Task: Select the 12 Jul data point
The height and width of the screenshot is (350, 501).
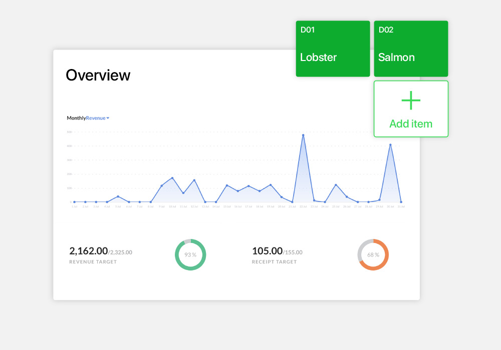Action: (x=194, y=180)
